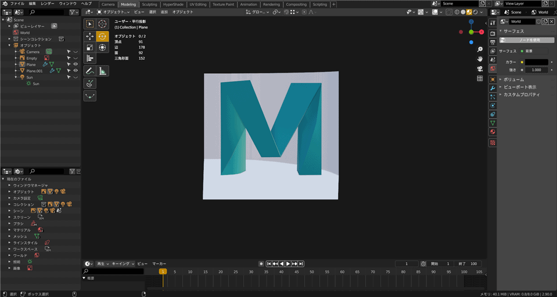557x297 pixels.
Task: Adjust the 強さ 1.000 value field
Action: [537, 70]
